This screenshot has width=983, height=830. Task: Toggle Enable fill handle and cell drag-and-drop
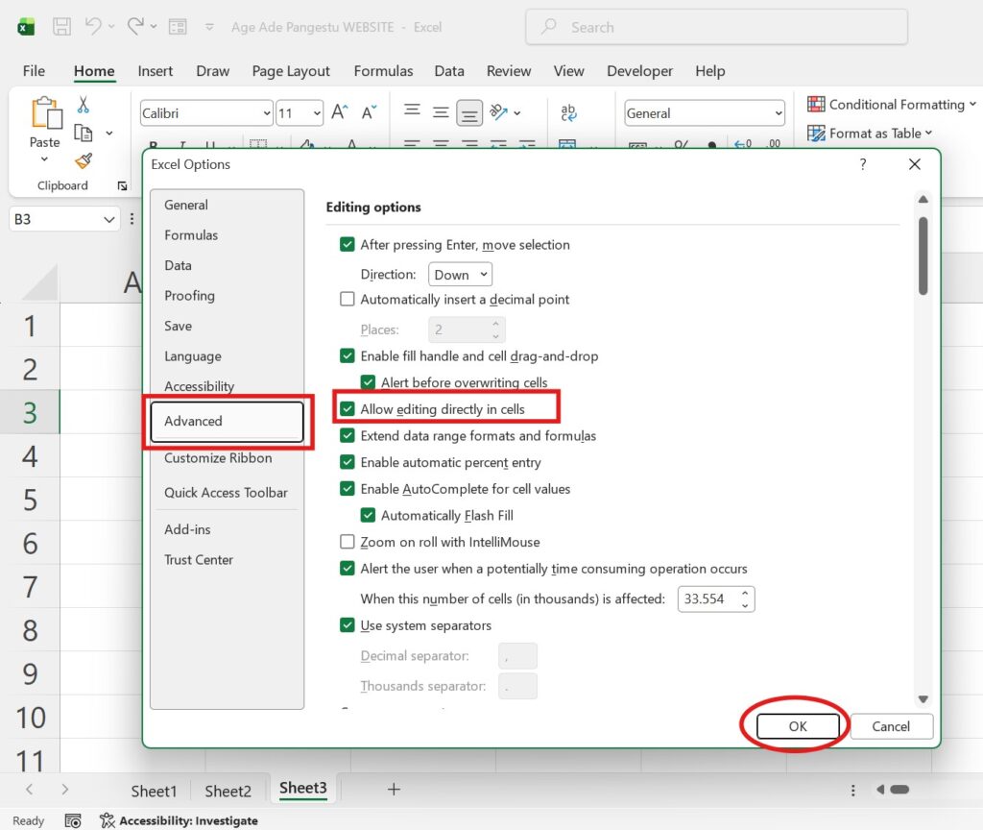click(347, 355)
